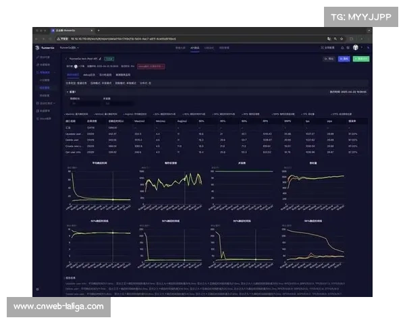
Task: Click the average response time chart
Action: click(x=101, y=184)
